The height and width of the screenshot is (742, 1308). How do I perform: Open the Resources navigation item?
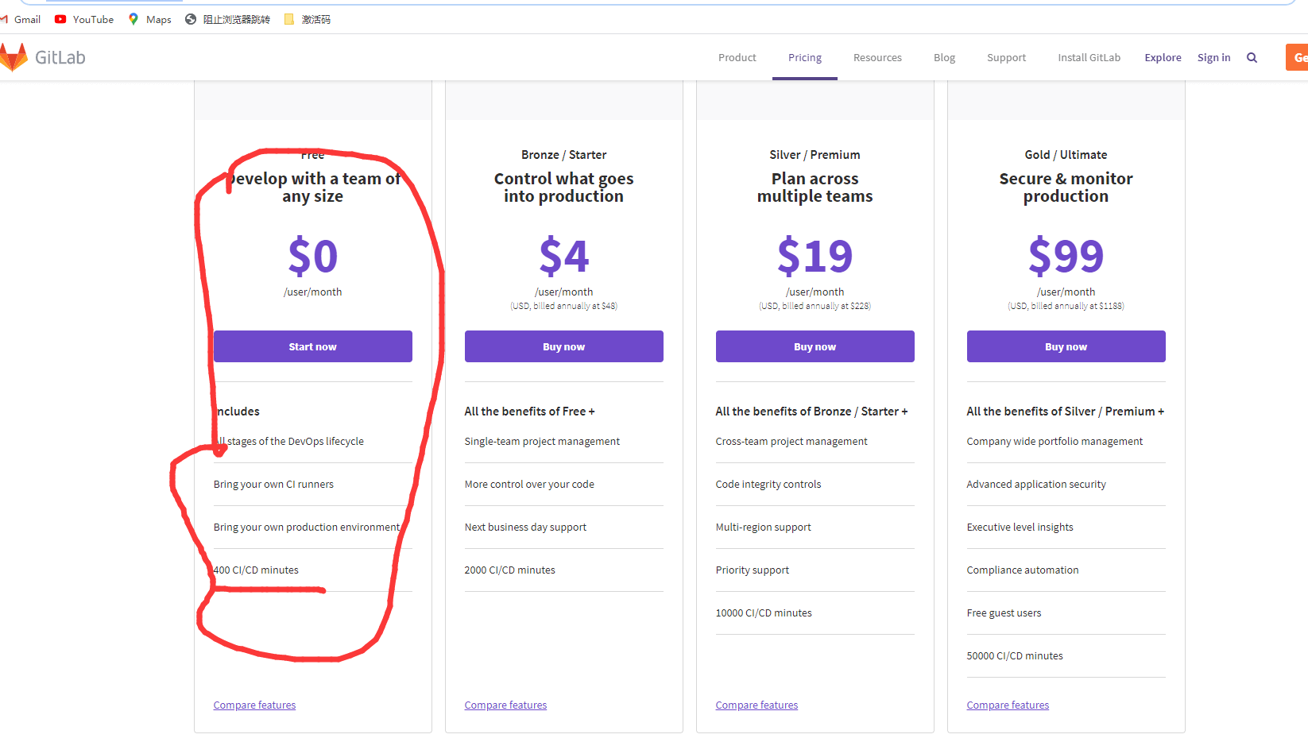(x=877, y=58)
